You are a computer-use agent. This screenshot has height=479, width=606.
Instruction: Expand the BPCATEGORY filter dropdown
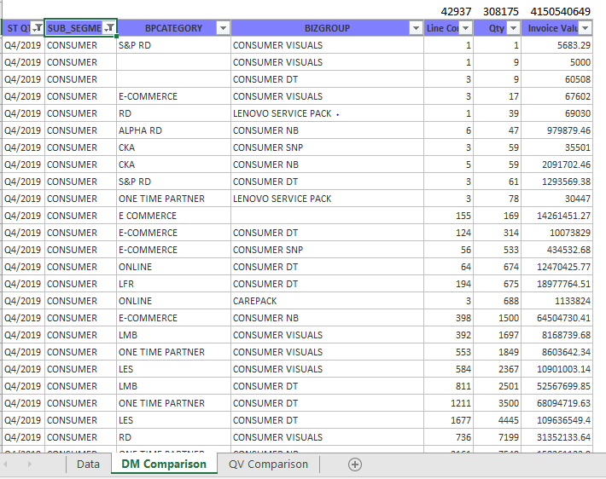[223, 28]
